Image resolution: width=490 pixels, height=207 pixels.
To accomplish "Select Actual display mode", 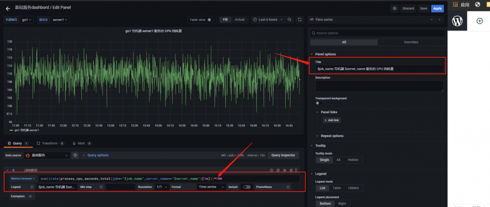I will click(x=240, y=20).
